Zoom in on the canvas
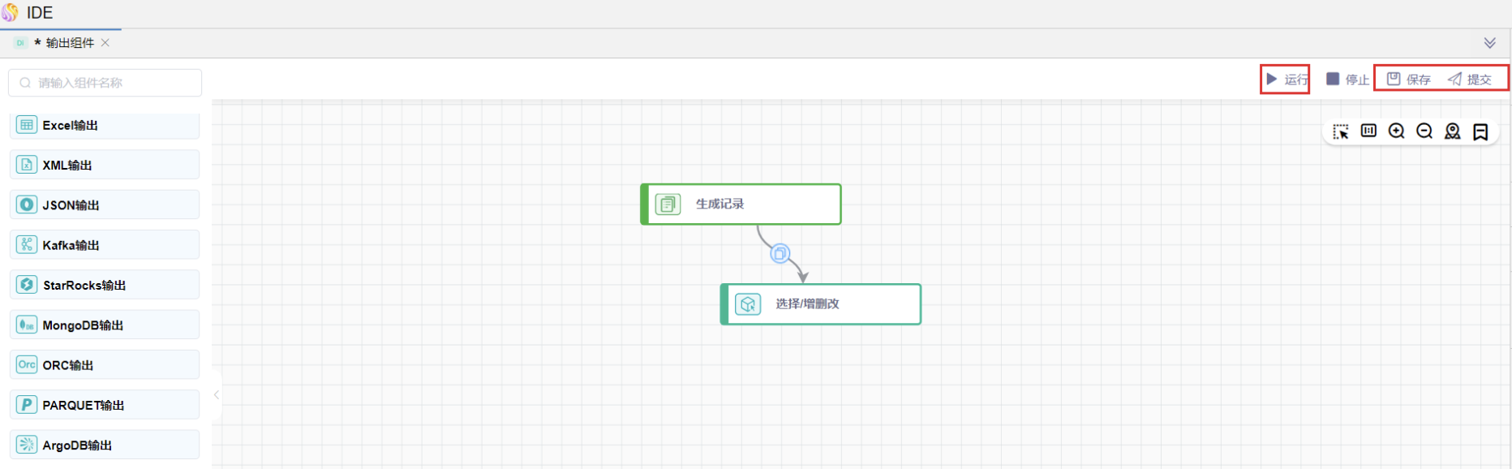1512x469 pixels. pos(1397,131)
